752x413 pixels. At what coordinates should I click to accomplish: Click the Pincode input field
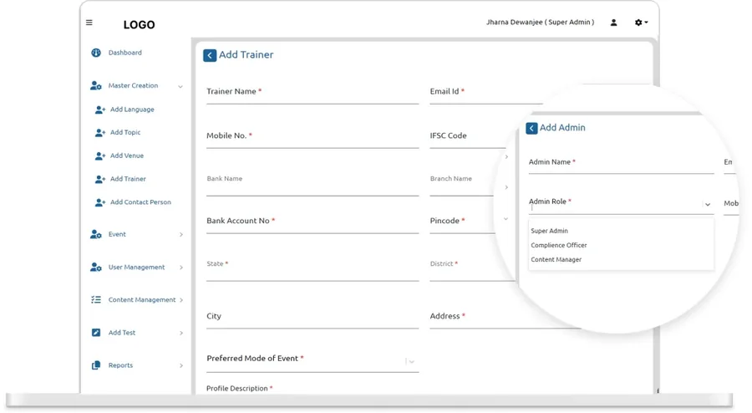pos(463,223)
